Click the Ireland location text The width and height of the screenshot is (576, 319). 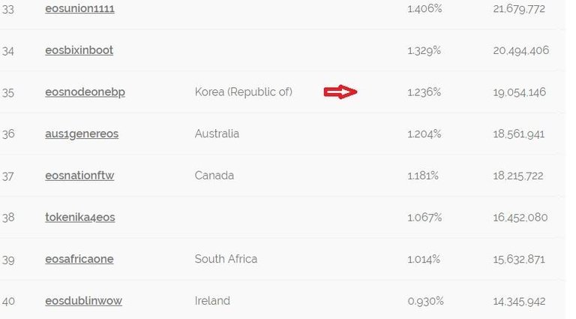pos(212,301)
